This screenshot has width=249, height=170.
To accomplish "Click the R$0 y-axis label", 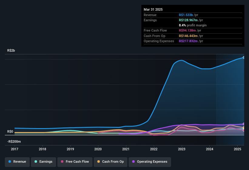I will coord(10,132).
